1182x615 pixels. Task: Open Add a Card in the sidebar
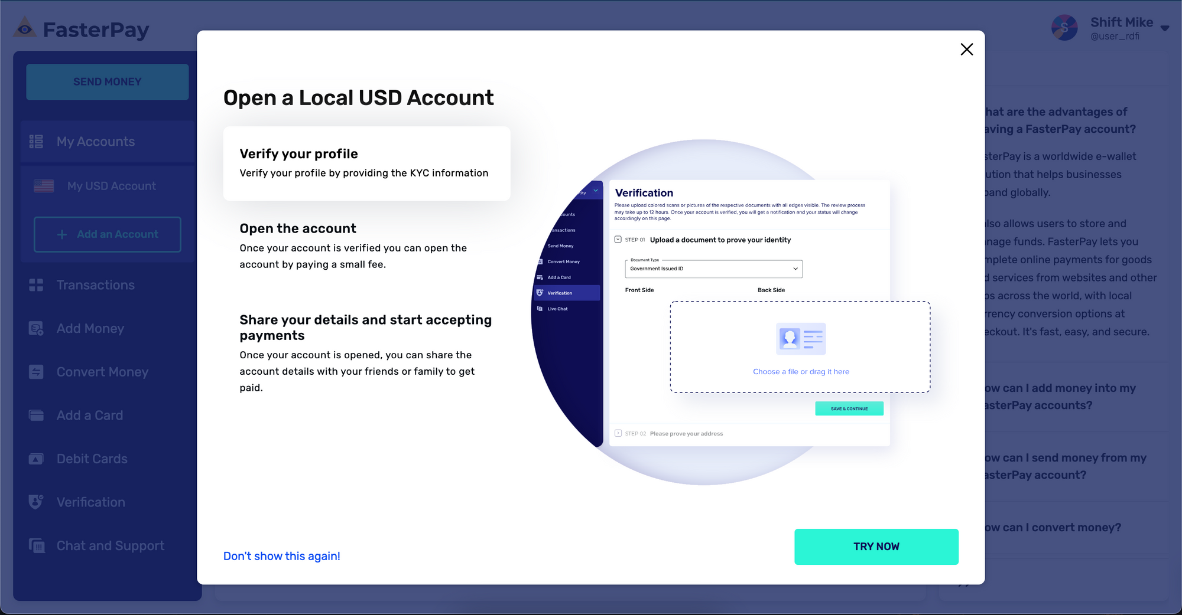pyautogui.click(x=107, y=416)
